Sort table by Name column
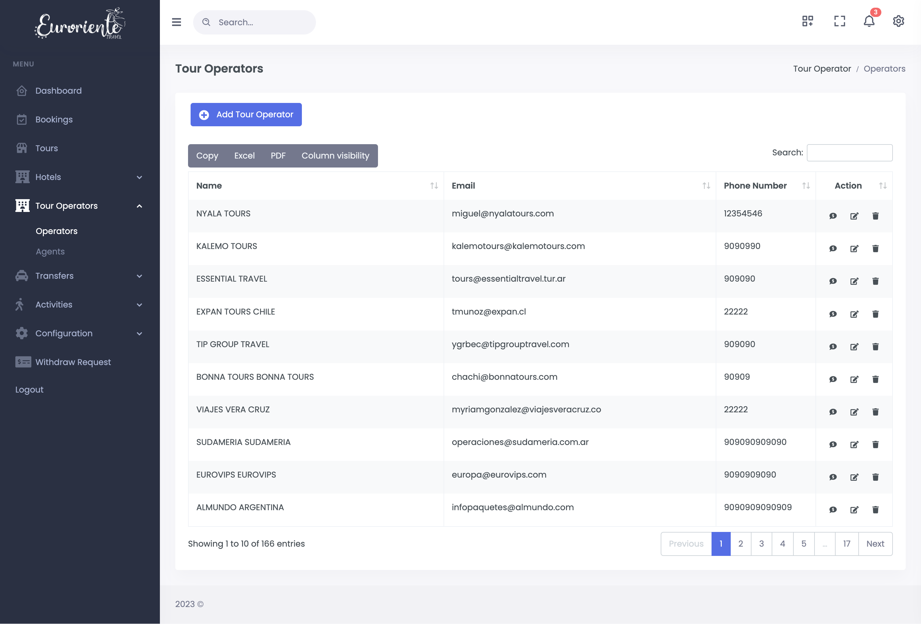The image size is (921, 624). tap(316, 185)
